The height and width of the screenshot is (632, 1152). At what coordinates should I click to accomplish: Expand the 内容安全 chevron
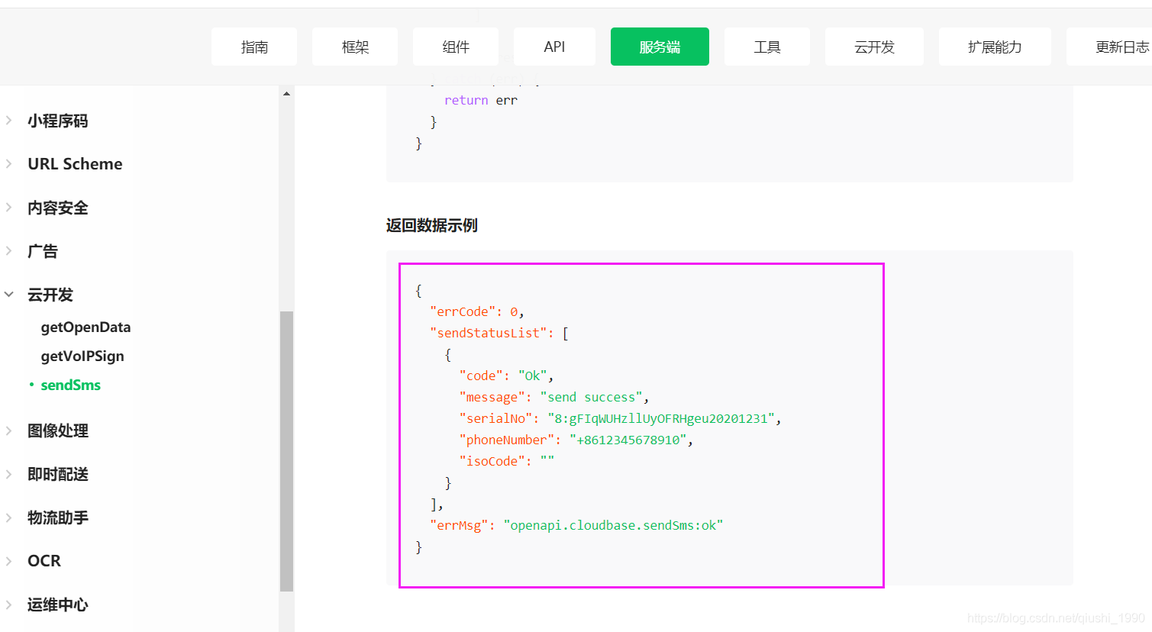pyautogui.click(x=9, y=207)
